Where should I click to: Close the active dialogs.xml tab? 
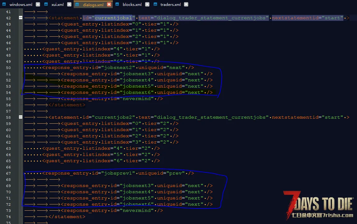coord(109,5)
